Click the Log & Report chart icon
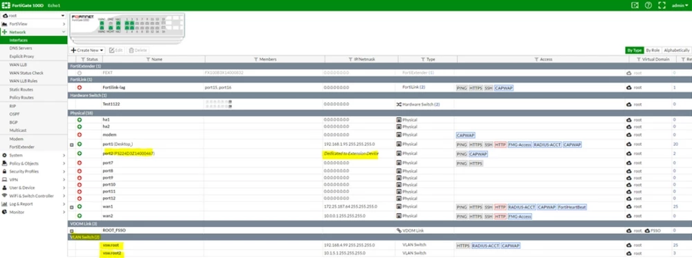Viewport: 692px width, 258px height. pos(5,204)
